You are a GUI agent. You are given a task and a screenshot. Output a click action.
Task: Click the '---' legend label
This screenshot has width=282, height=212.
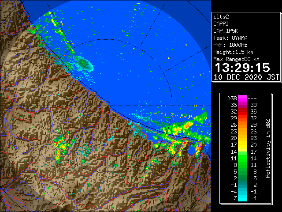click(252, 98)
